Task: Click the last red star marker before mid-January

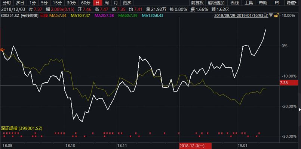Action: point(257,136)
